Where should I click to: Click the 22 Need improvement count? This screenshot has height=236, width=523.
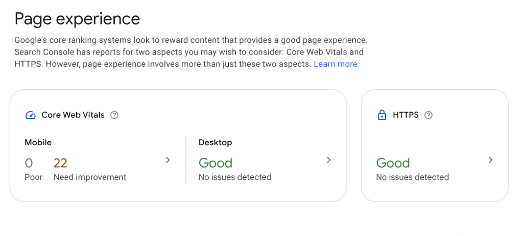click(60, 163)
